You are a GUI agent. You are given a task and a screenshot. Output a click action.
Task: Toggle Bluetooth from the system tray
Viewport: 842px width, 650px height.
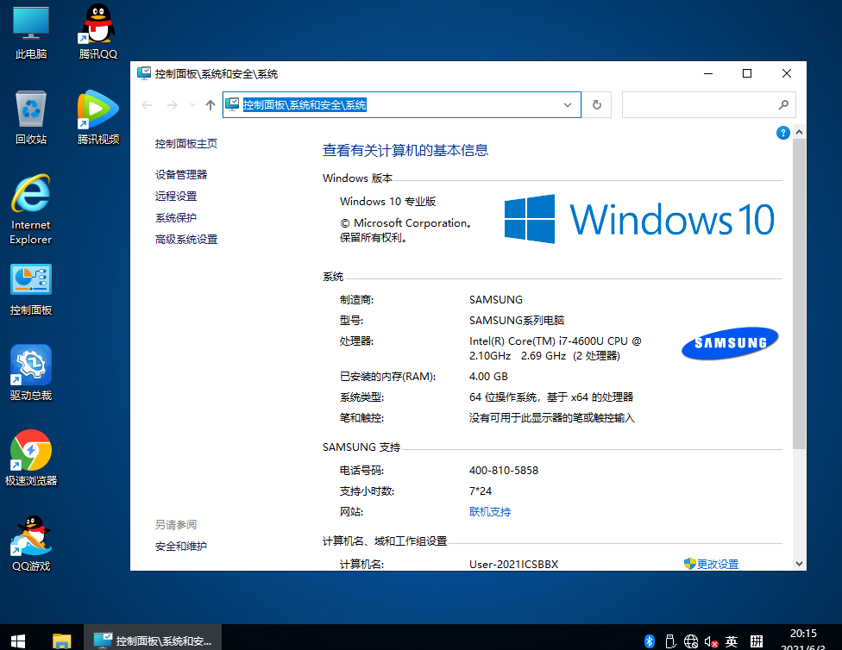pyautogui.click(x=650, y=641)
